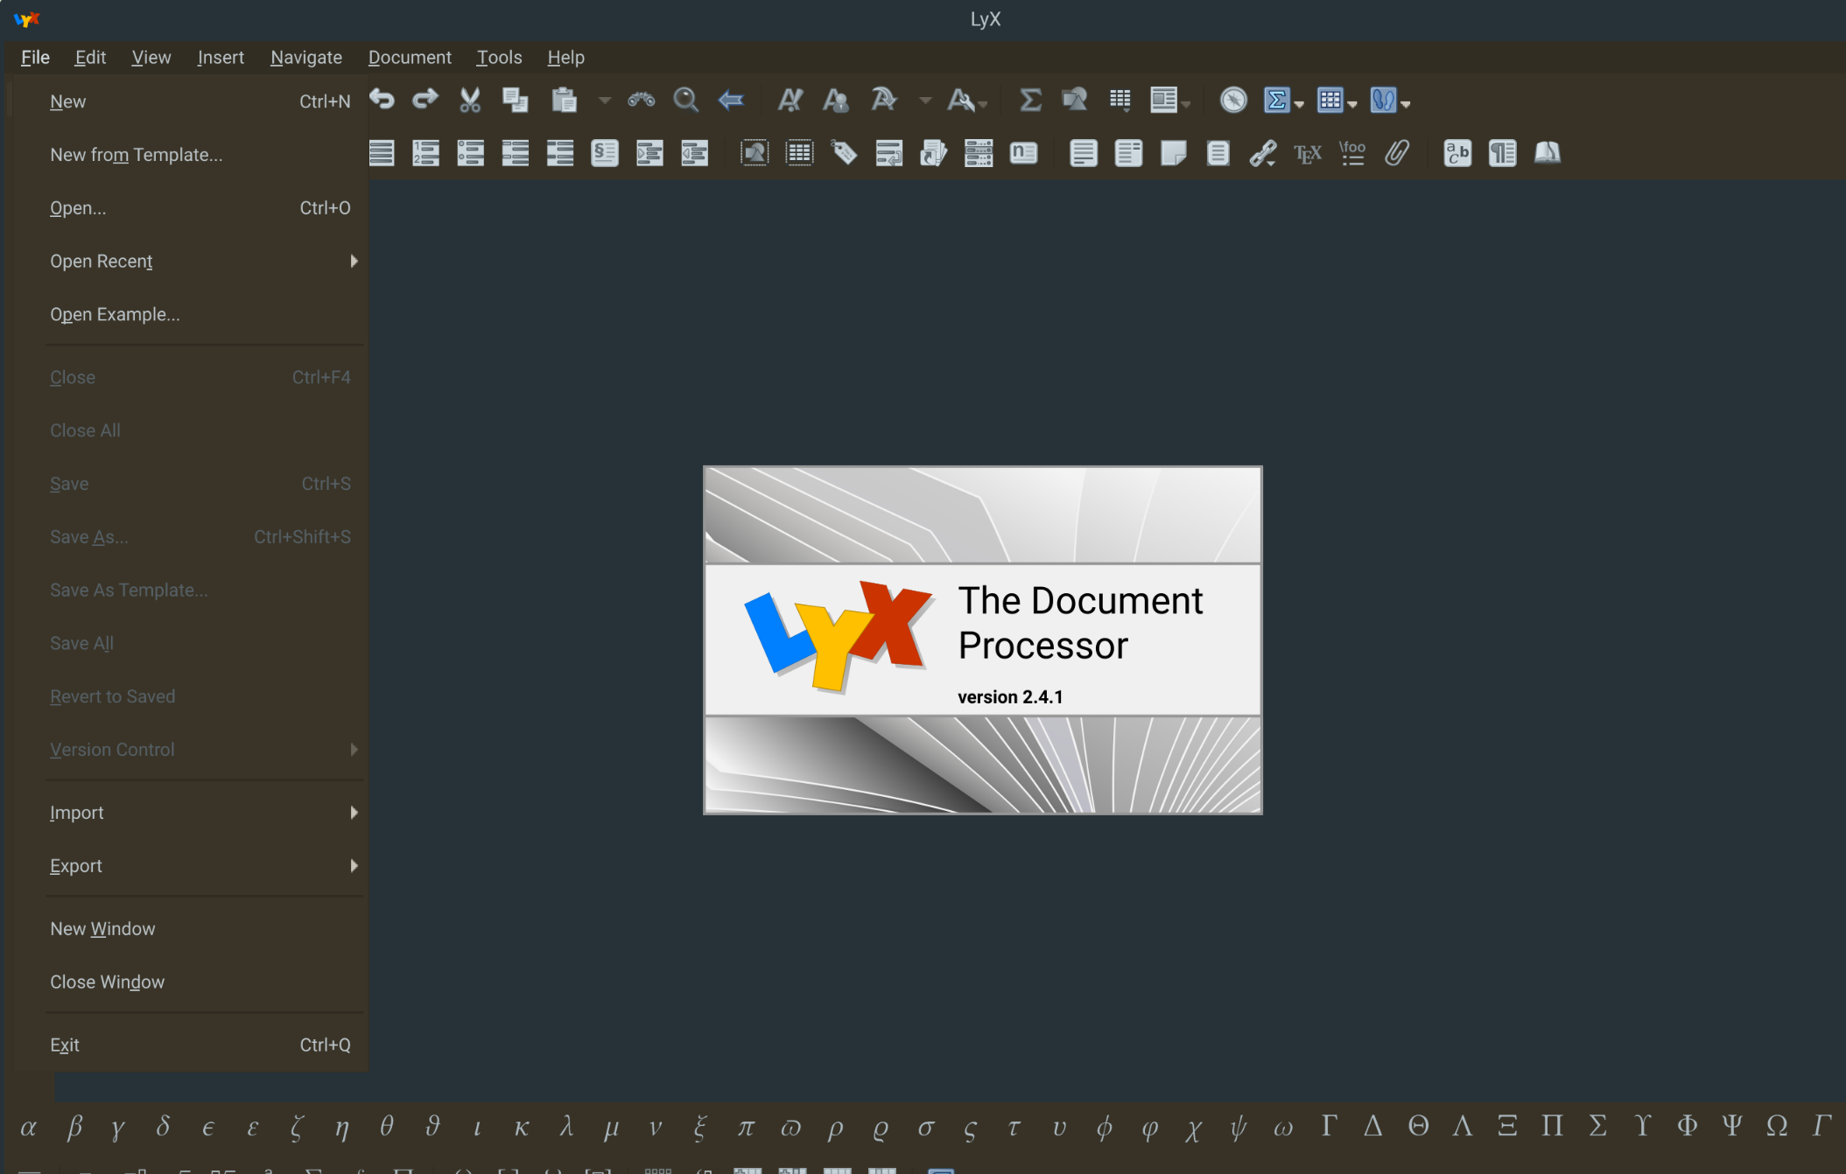The height and width of the screenshot is (1174, 1846).
Task: Toggle the table toolbar button
Action: coord(1330,101)
